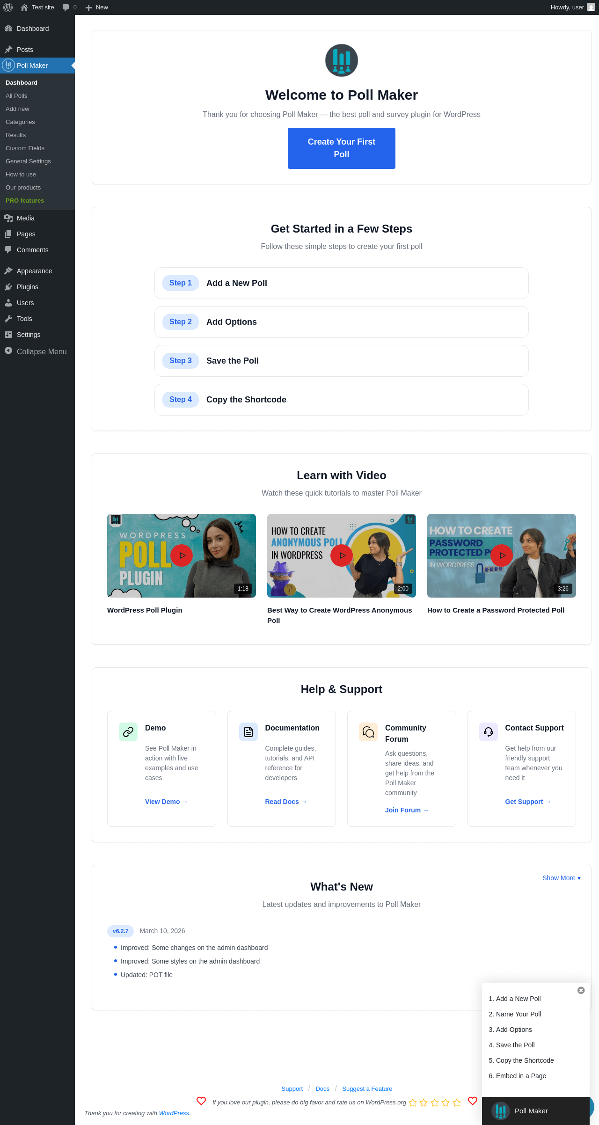This screenshot has width=599, height=1125.
Task: Open the Suggest a Feature link
Action: pos(367,1089)
